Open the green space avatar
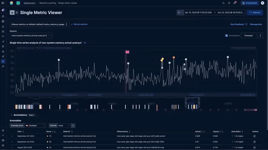This screenshot has height=150, width=268. coord(18,3)
